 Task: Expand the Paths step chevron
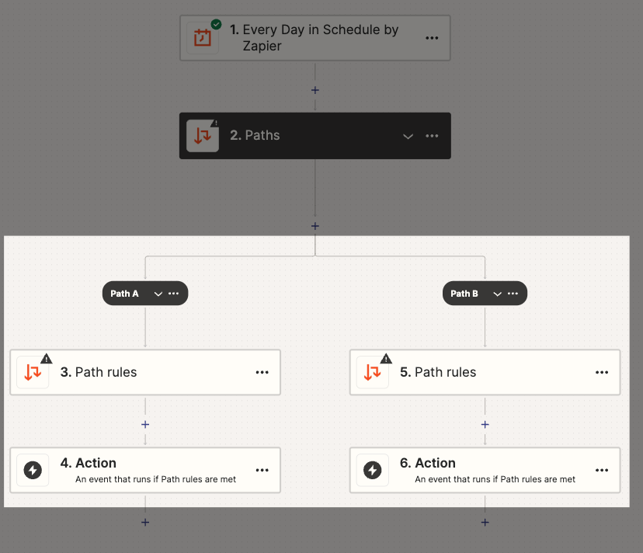point(408,136)
